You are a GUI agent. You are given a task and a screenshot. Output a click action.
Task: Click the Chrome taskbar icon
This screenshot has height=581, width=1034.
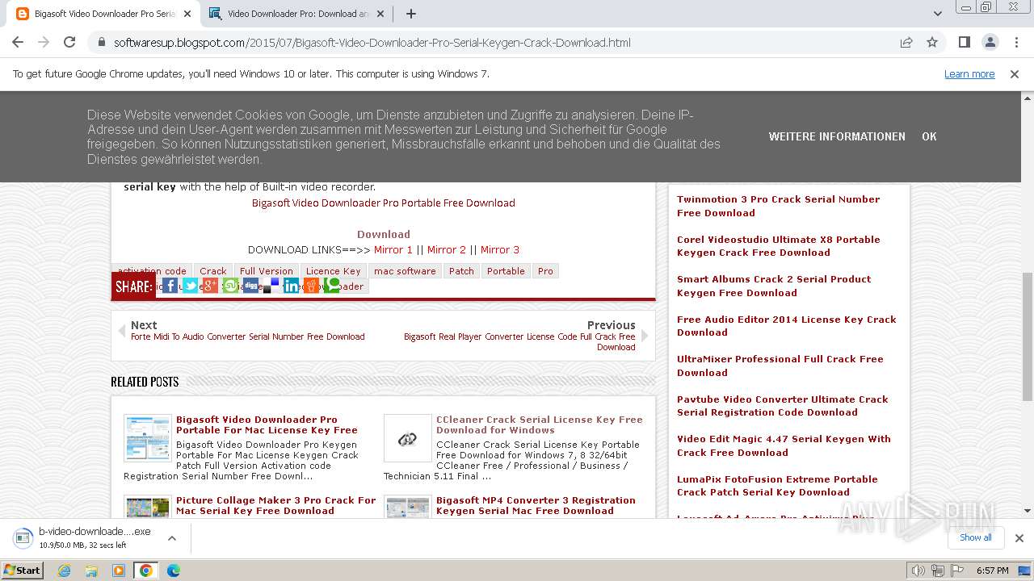tap(146, 571)
